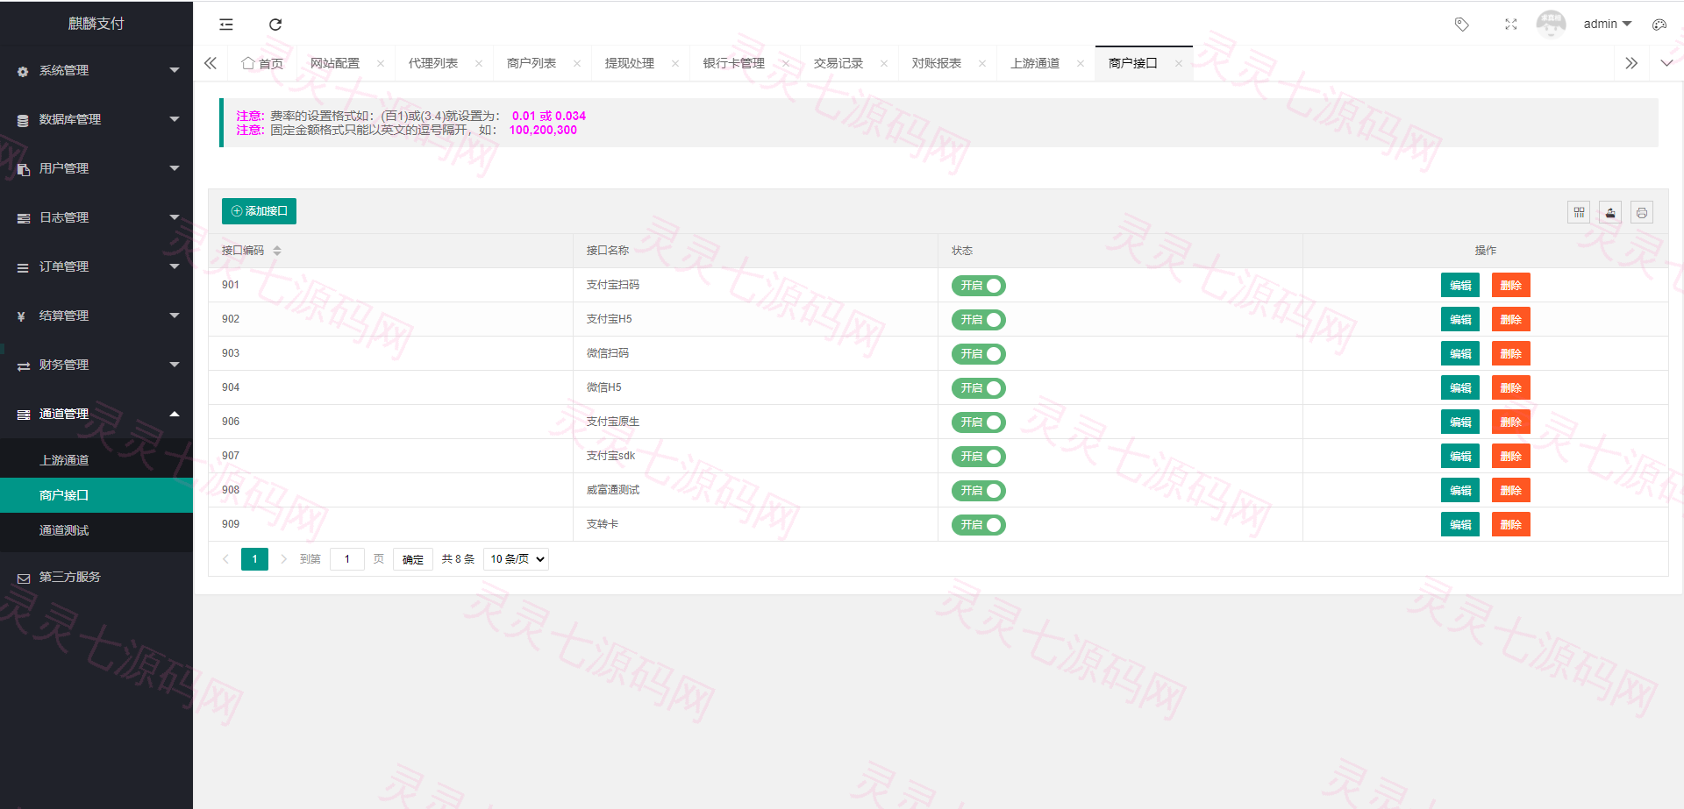1684x809 pixels.
Task: Open the tab operations dropdown chevron
Action: click(1666, 63)
